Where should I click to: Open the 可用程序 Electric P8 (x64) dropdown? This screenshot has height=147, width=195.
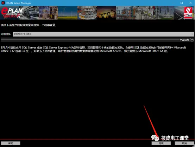(x=103, y=34)
